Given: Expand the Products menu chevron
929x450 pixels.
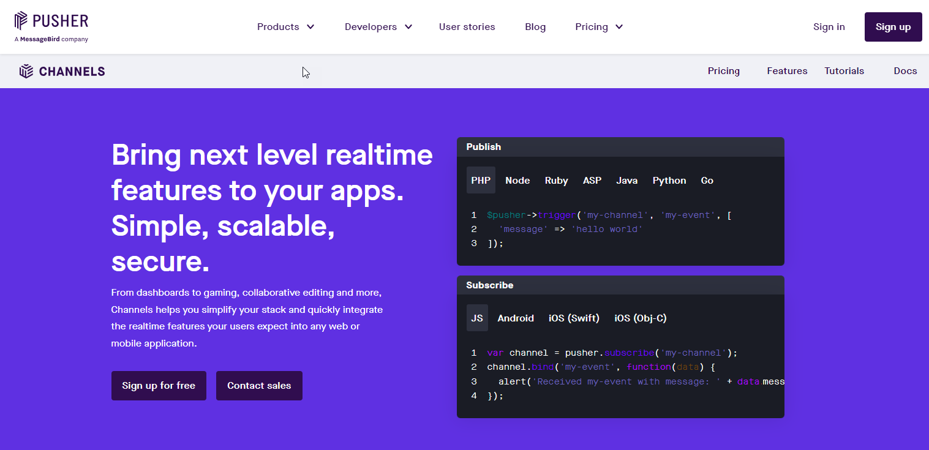Looking at the screenshot, I should (310, 27).
